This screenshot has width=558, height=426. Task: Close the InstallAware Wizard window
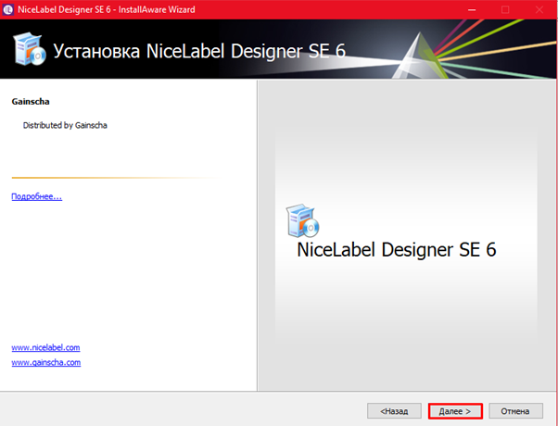pos(539,9)
